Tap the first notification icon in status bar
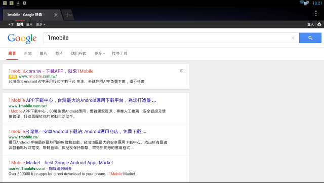 (5, 3)
